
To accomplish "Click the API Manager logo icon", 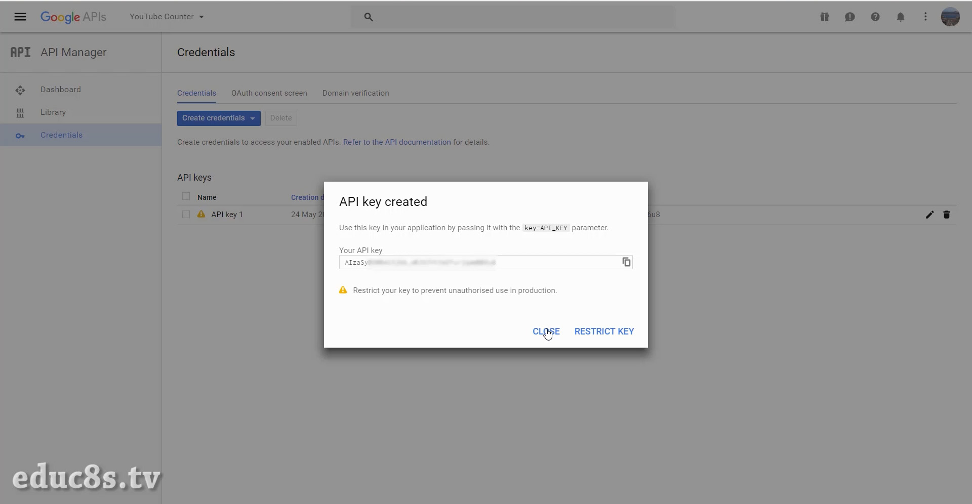I will coord(21,52).
